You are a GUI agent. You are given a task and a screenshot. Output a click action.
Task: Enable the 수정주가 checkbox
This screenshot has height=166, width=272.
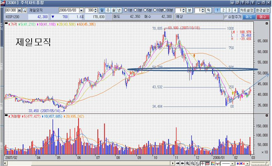226,17
